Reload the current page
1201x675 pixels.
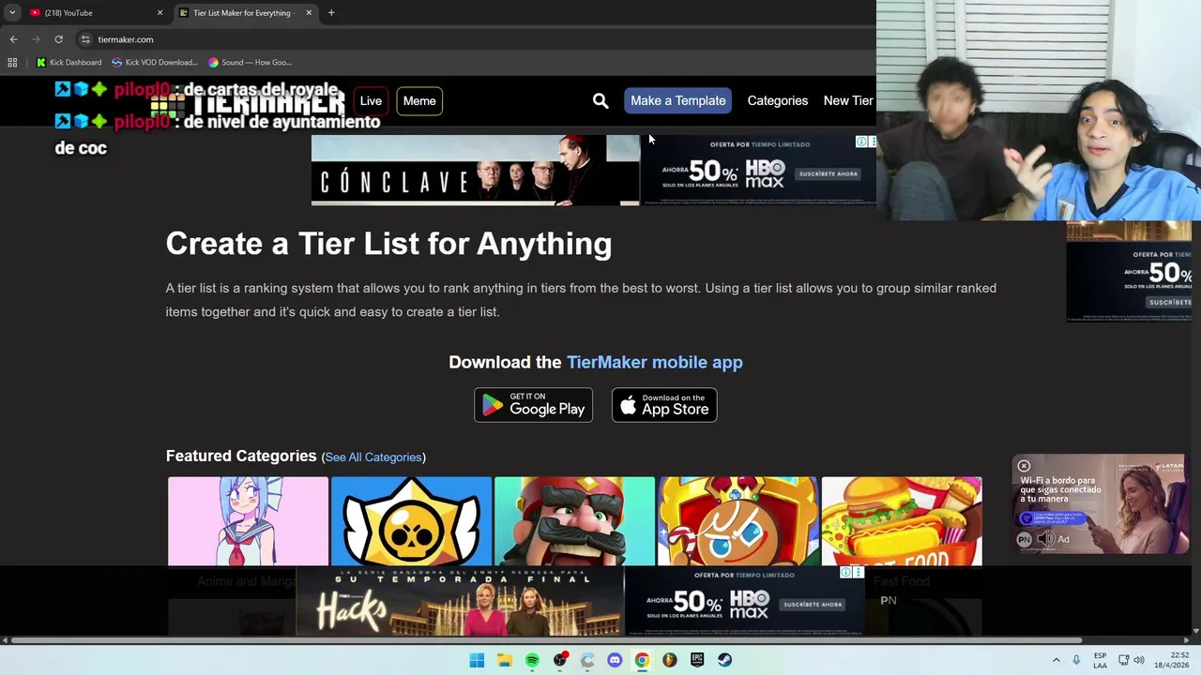coord(58,39)
